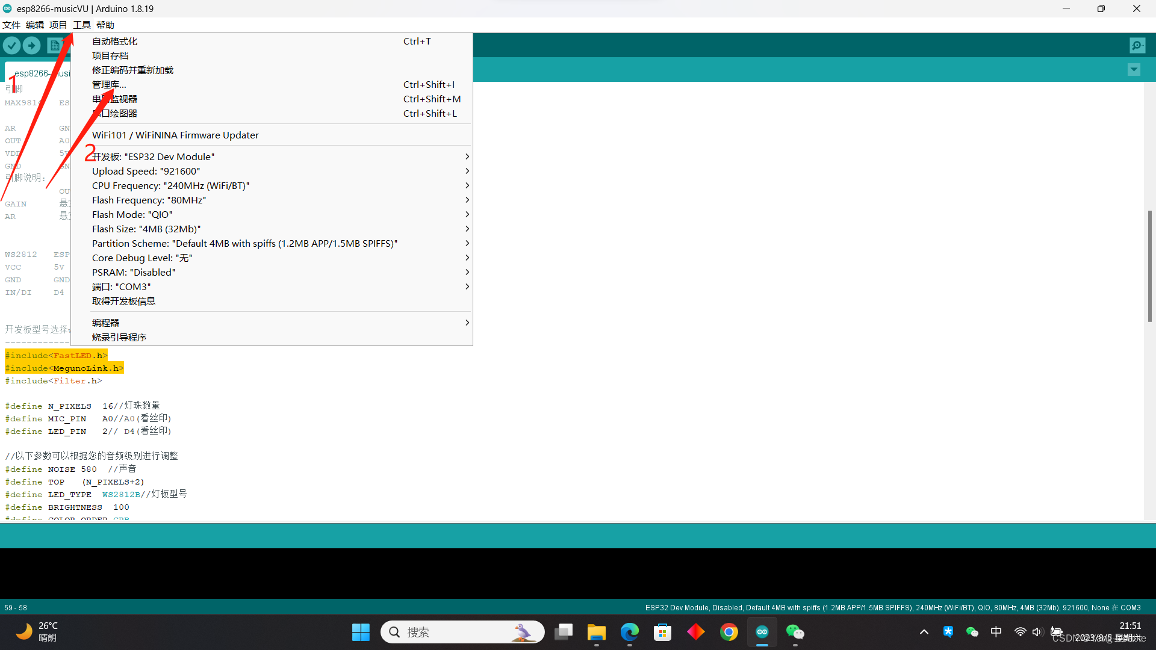Select 自动格式化 menu entry

tap(114, 41)
